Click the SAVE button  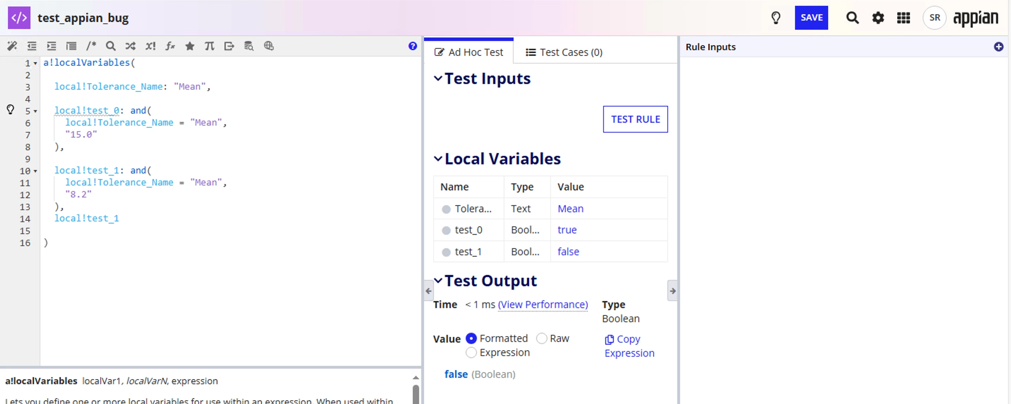coord(811,18)
